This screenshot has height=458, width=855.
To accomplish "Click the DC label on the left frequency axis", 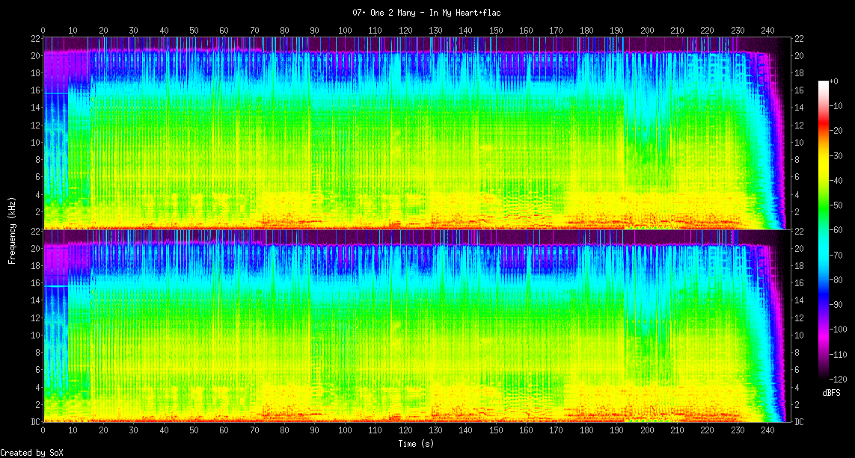I will (34, 422).
